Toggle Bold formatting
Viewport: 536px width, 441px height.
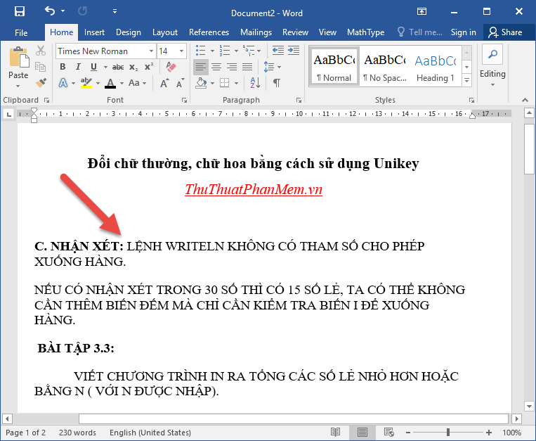[x=63, y=67]
